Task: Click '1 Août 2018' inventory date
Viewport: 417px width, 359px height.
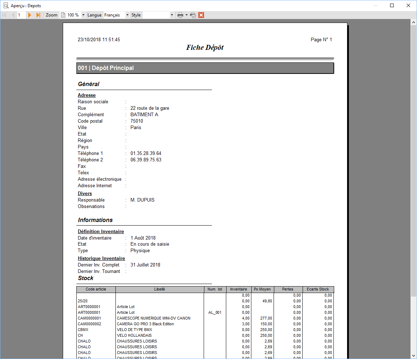Action: [143, 238]
